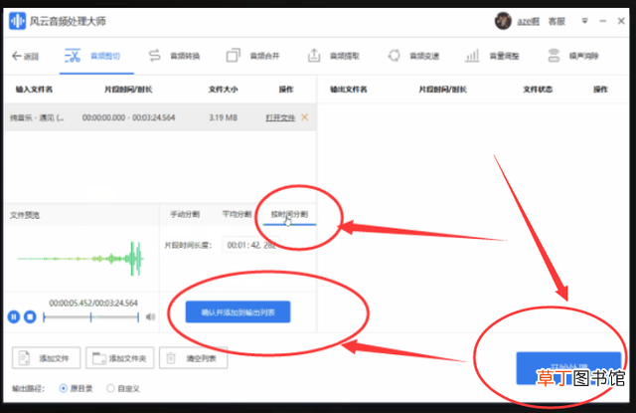Select the 手动分割 manual split tab
636x413 pixels.
point(185,214)
